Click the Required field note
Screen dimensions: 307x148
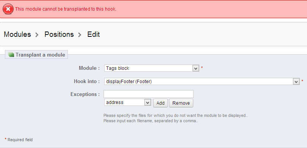coord(19,140)
